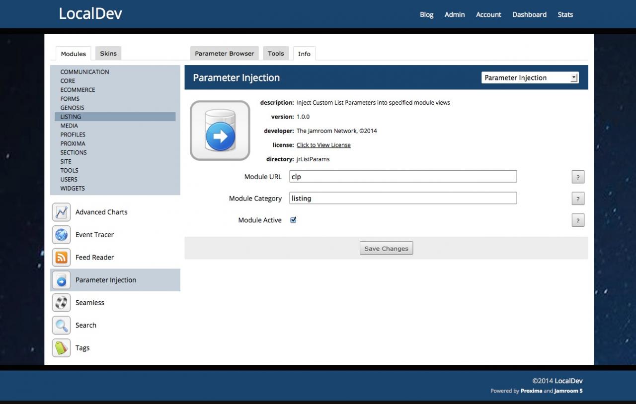Viewport: 636px width, 404px height.
Task: Switch to the Tools tab
Action: (276, 54)
